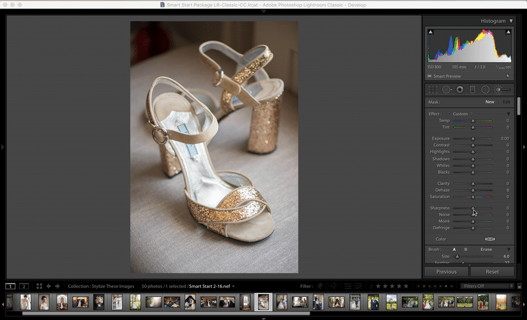Click the Previous button
Screen dimensions: 527x320
pos(446,271)
